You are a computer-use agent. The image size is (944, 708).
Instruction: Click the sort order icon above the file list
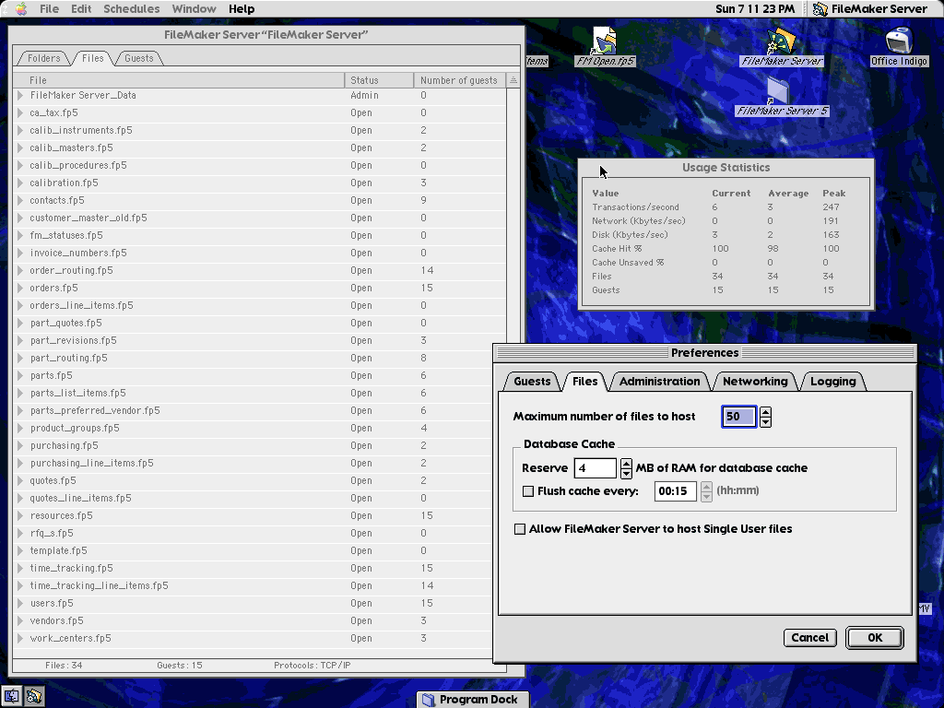(x=513, y=80)
